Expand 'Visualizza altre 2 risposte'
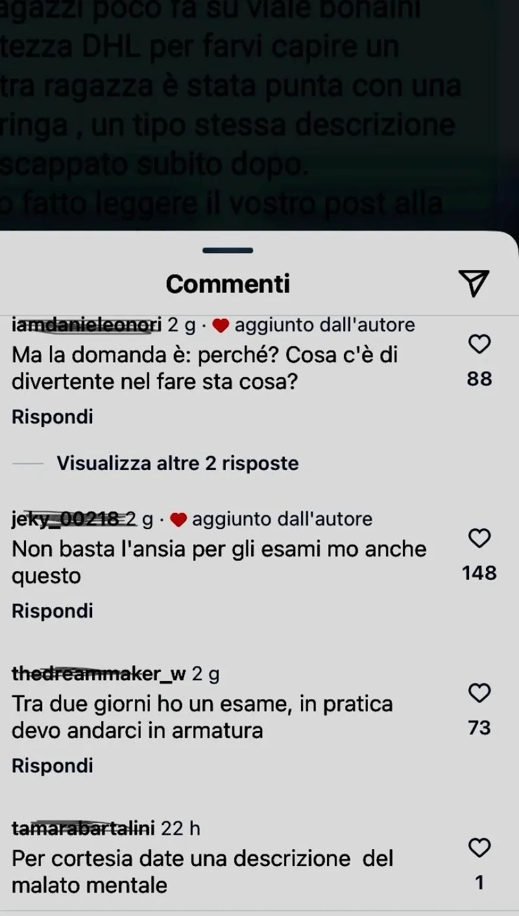This screenshot has height=916, width=519. (x=178, y=464)
